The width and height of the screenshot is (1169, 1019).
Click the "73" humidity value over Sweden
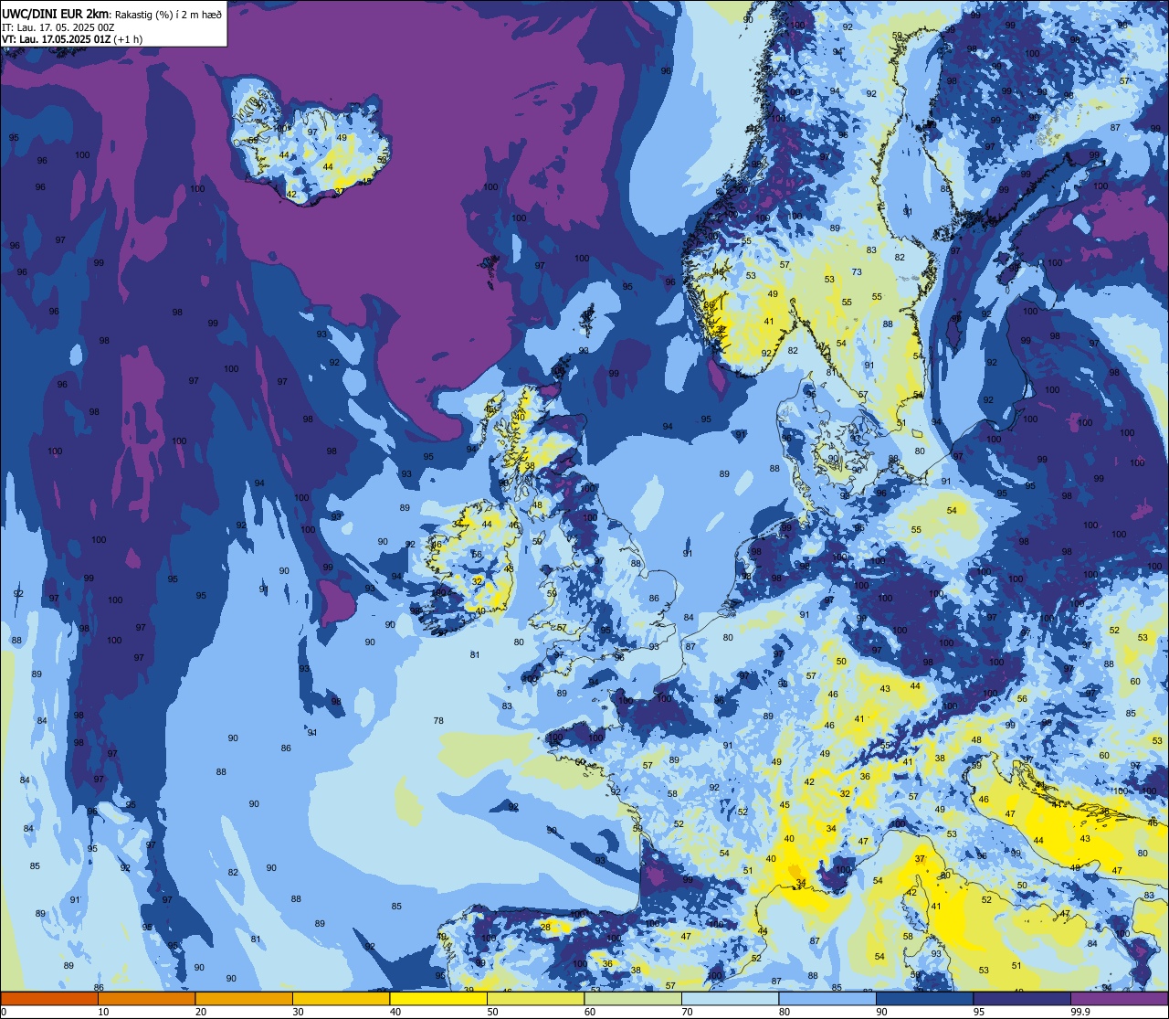tap(857, 272)
